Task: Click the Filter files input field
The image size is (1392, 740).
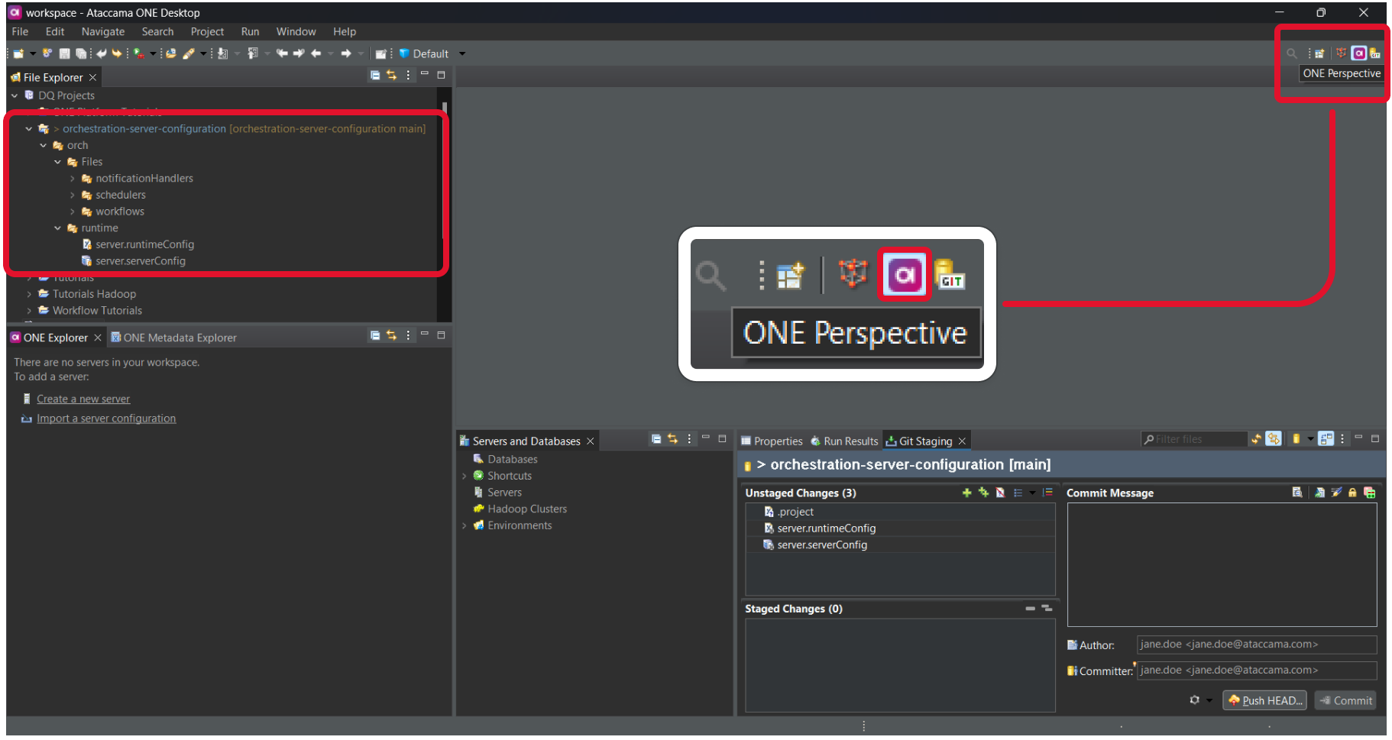Action: coord(1196,439)
